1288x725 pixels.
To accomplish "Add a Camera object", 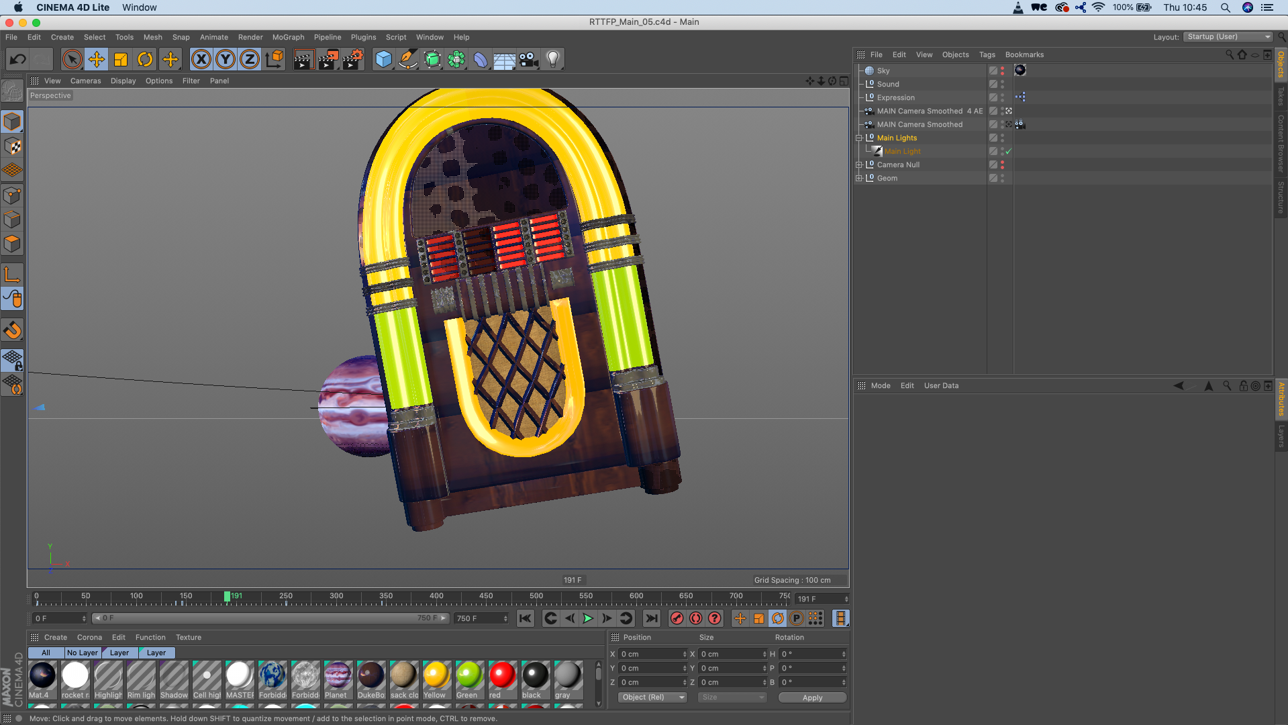I will pos(529,60).
